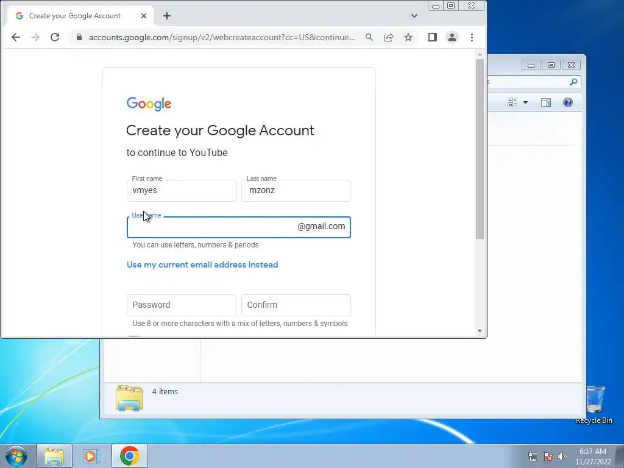The image size is (624, 468).
Task: Click the forward navigation arrow
Action: (x=35, y=37)
